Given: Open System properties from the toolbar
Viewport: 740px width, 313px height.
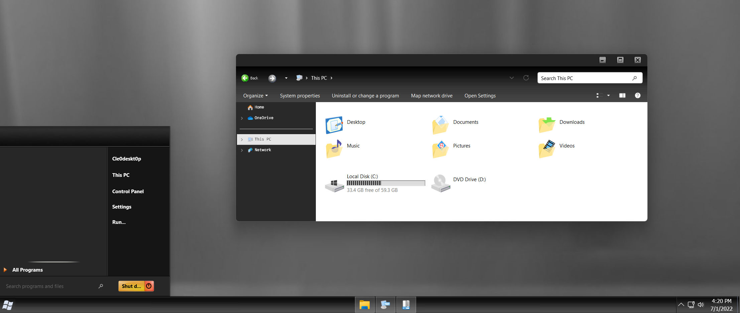Looking at the screenshot, I should pos(299,95).
